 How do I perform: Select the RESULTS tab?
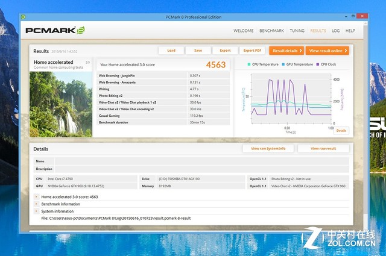(318, 31)
